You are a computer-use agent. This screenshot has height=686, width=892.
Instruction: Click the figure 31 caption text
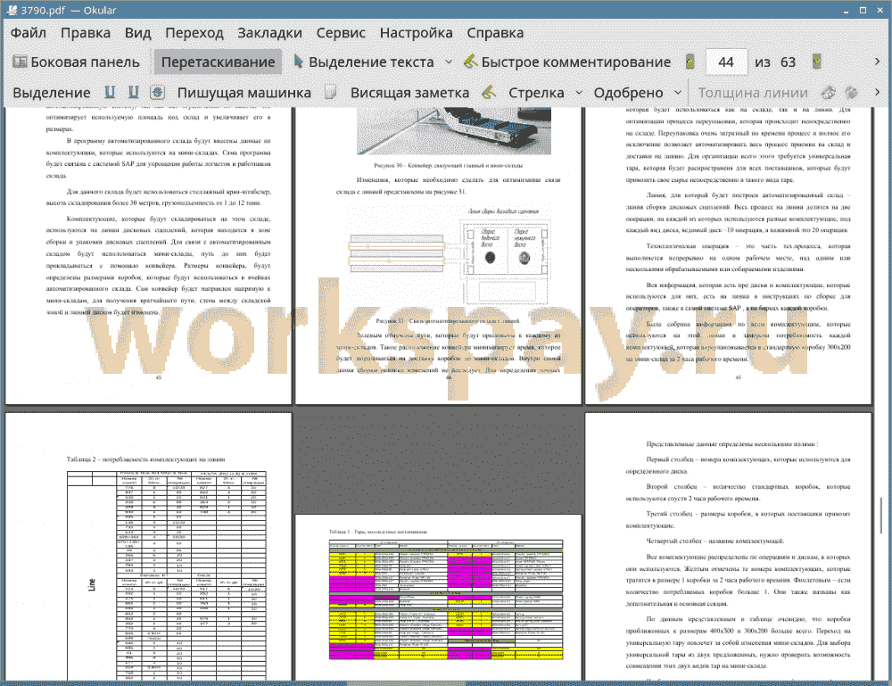point(449,321)
